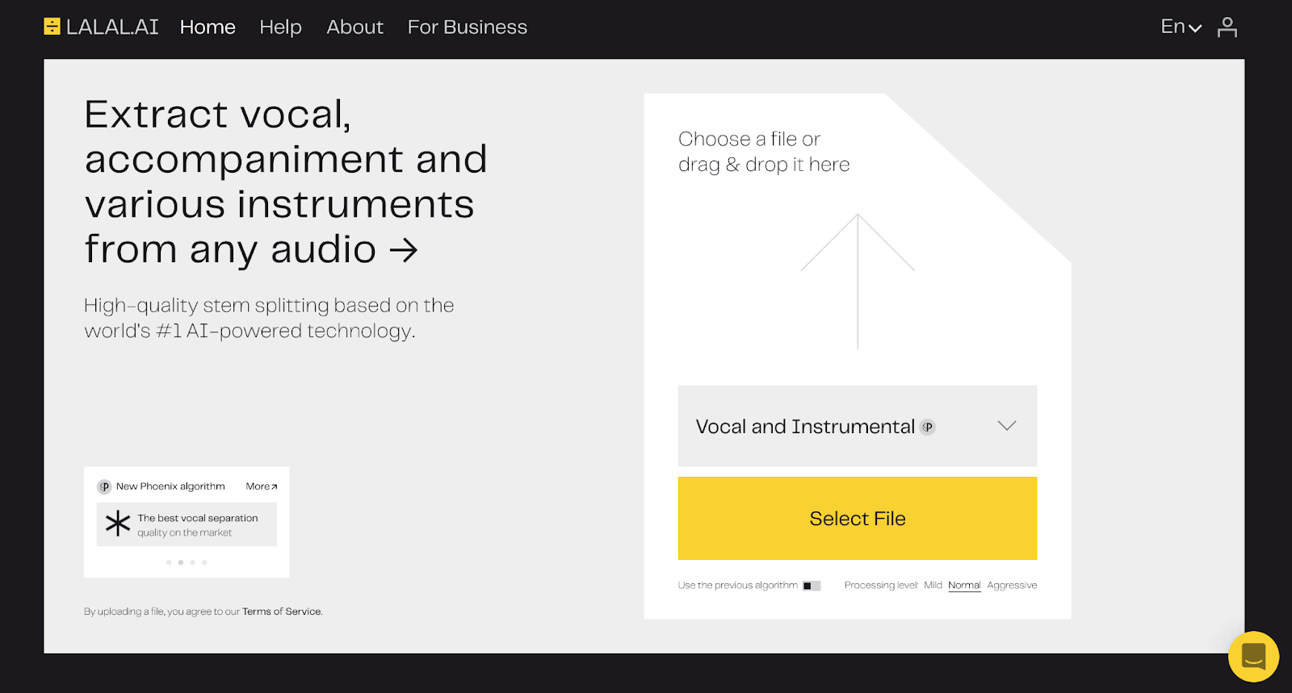
Task: Go to the Home nav item
Action: tap(208, 27)
